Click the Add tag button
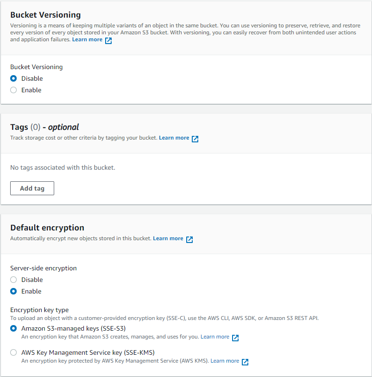Viewport: 372px width, 377px height. (32, 188)
